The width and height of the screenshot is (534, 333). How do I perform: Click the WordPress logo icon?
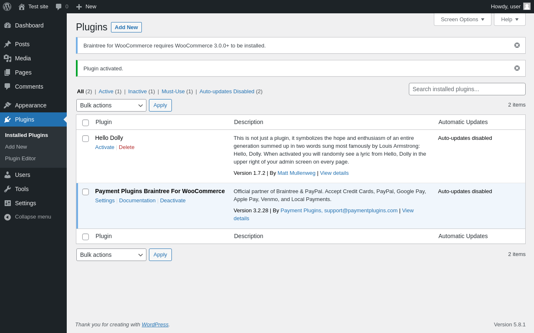click(7, 7)
